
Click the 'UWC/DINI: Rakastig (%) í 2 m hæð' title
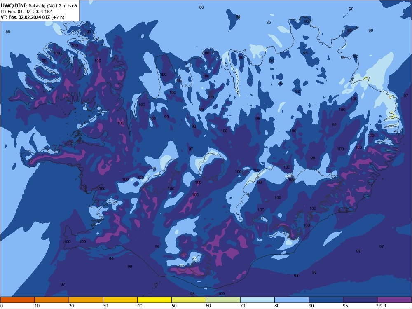[39, 5]
